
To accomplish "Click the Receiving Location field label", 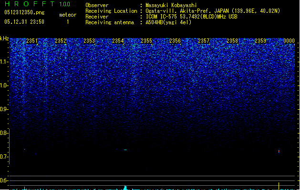I will point(111,11).
